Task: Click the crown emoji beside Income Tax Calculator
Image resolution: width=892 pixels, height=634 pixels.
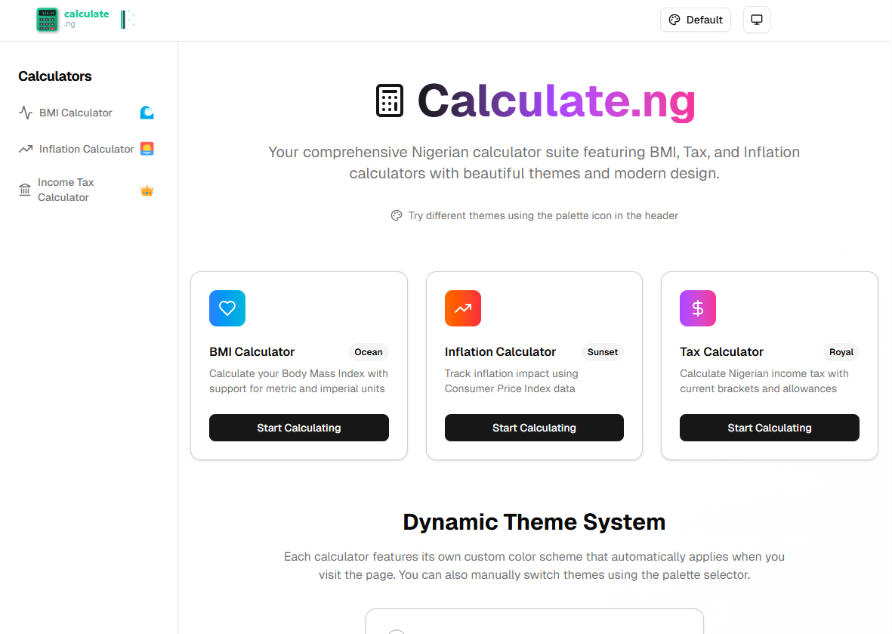Action: pyautogui.click(x=147, y=190)
